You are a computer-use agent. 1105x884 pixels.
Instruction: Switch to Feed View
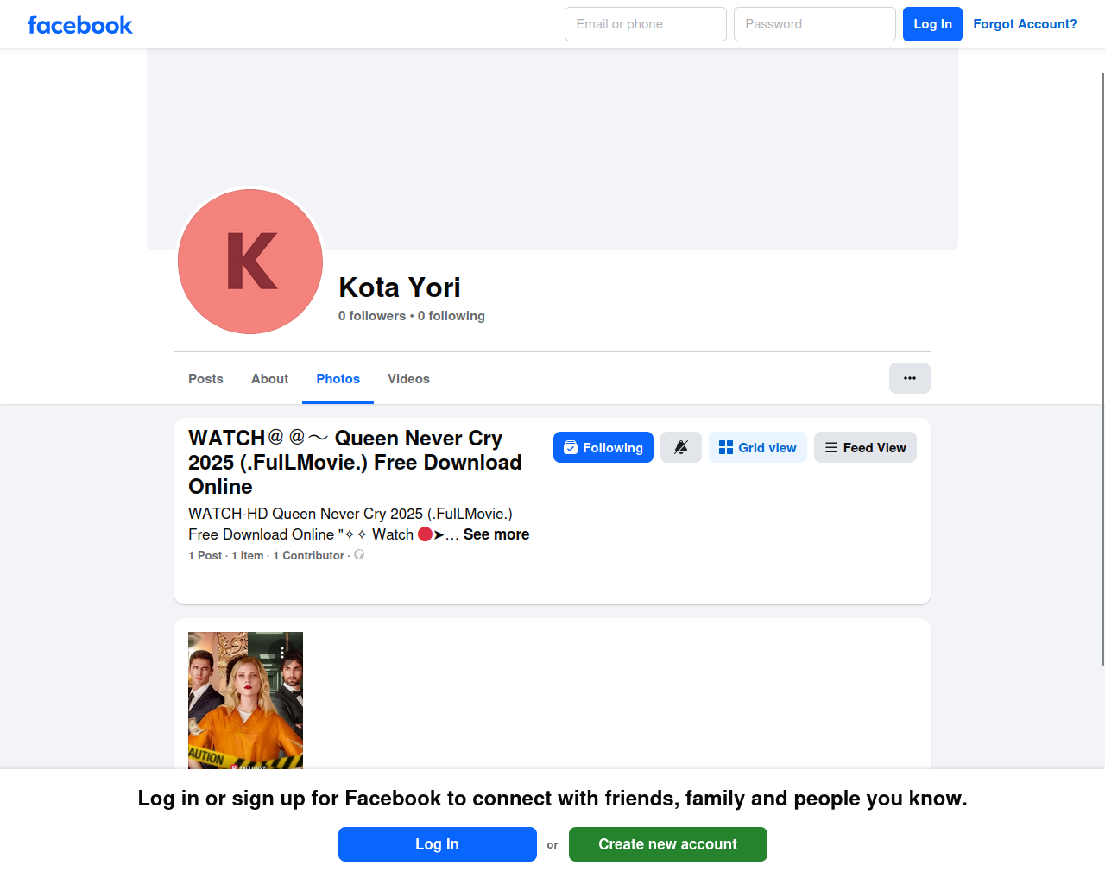(864, 447)
